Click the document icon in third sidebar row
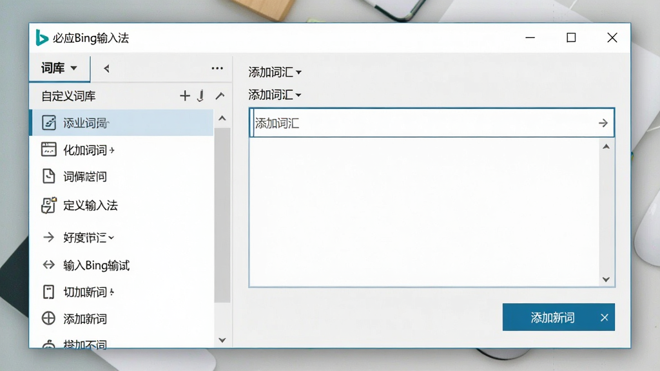The height and width of the screenshot is (371, 660). coord(49,176)
